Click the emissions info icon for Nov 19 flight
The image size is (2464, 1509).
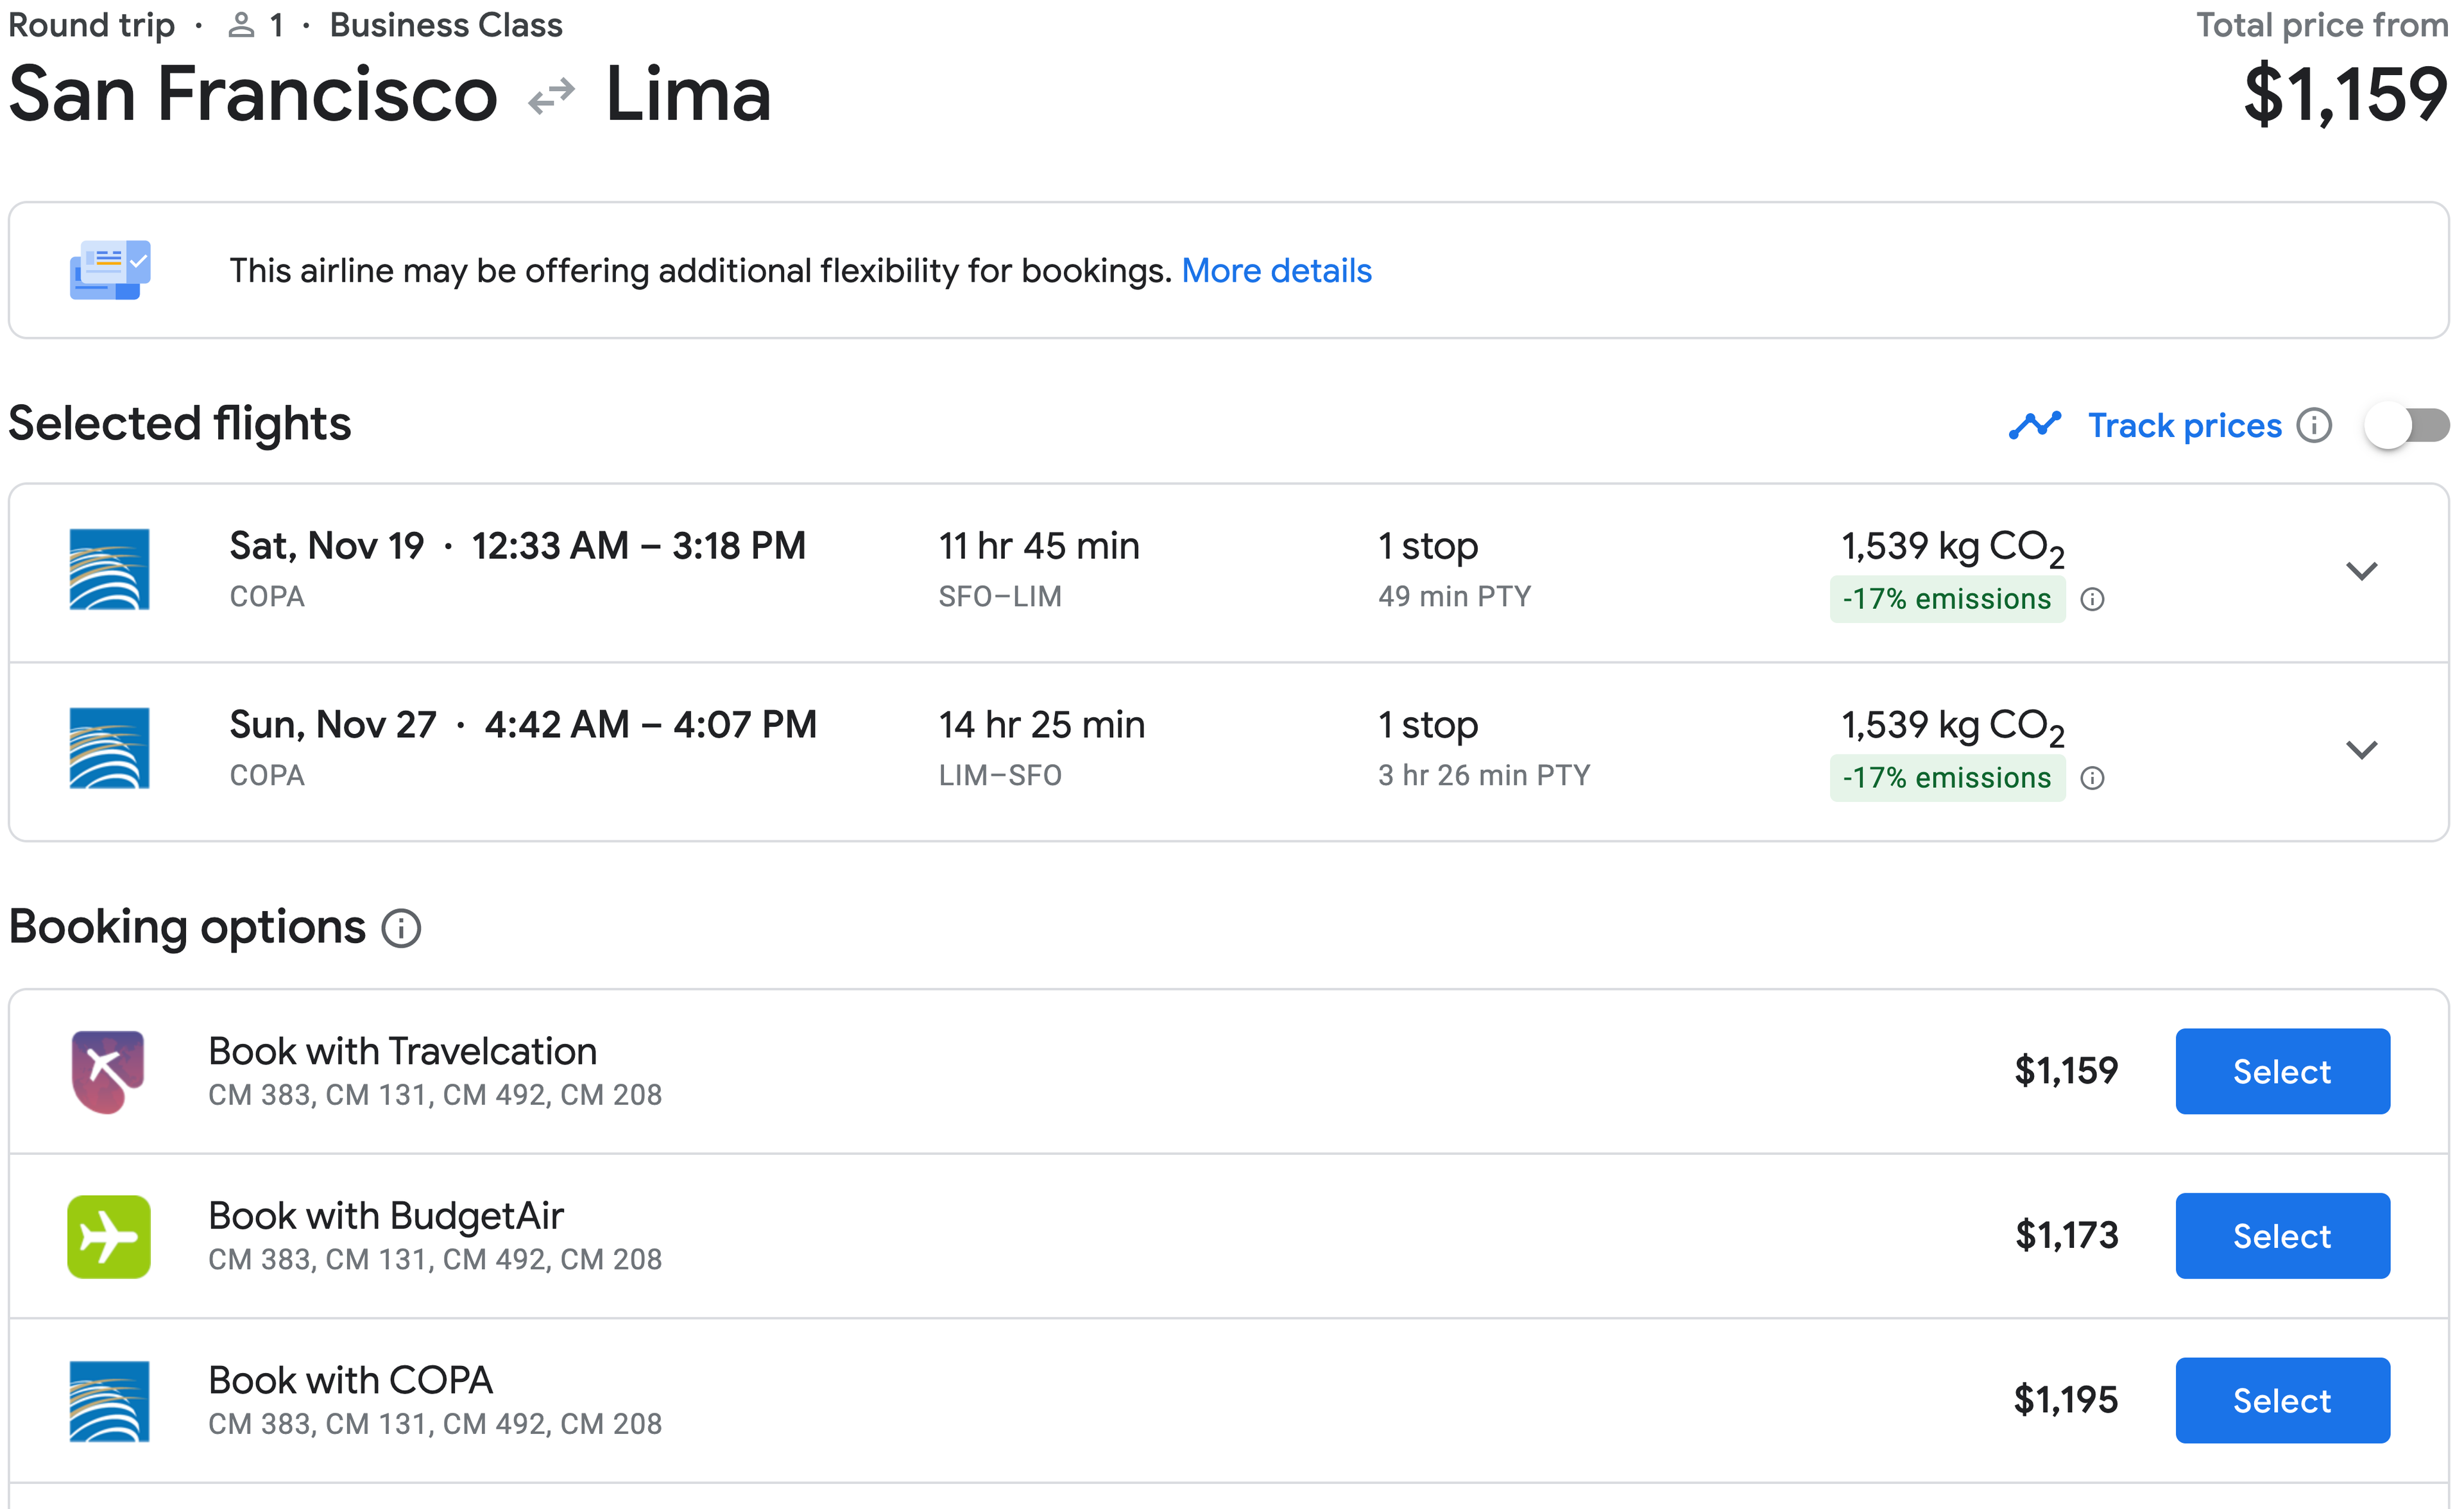pyautogui.click(x=2092, y=599)
